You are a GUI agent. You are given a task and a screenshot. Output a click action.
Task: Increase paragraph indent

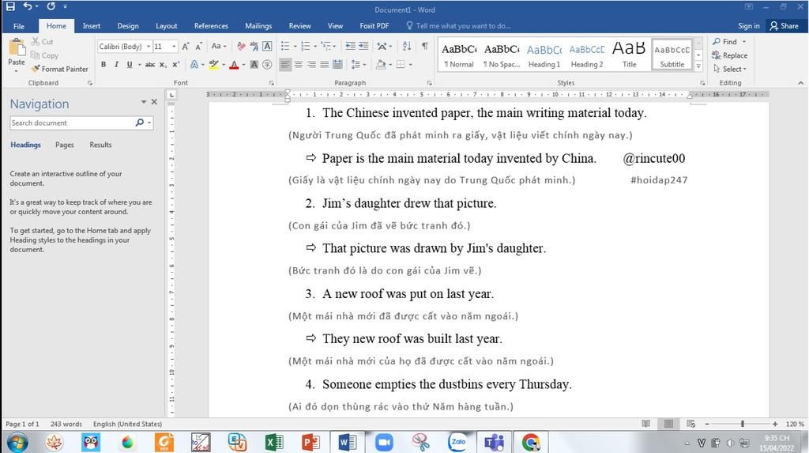tap(363, 46)
